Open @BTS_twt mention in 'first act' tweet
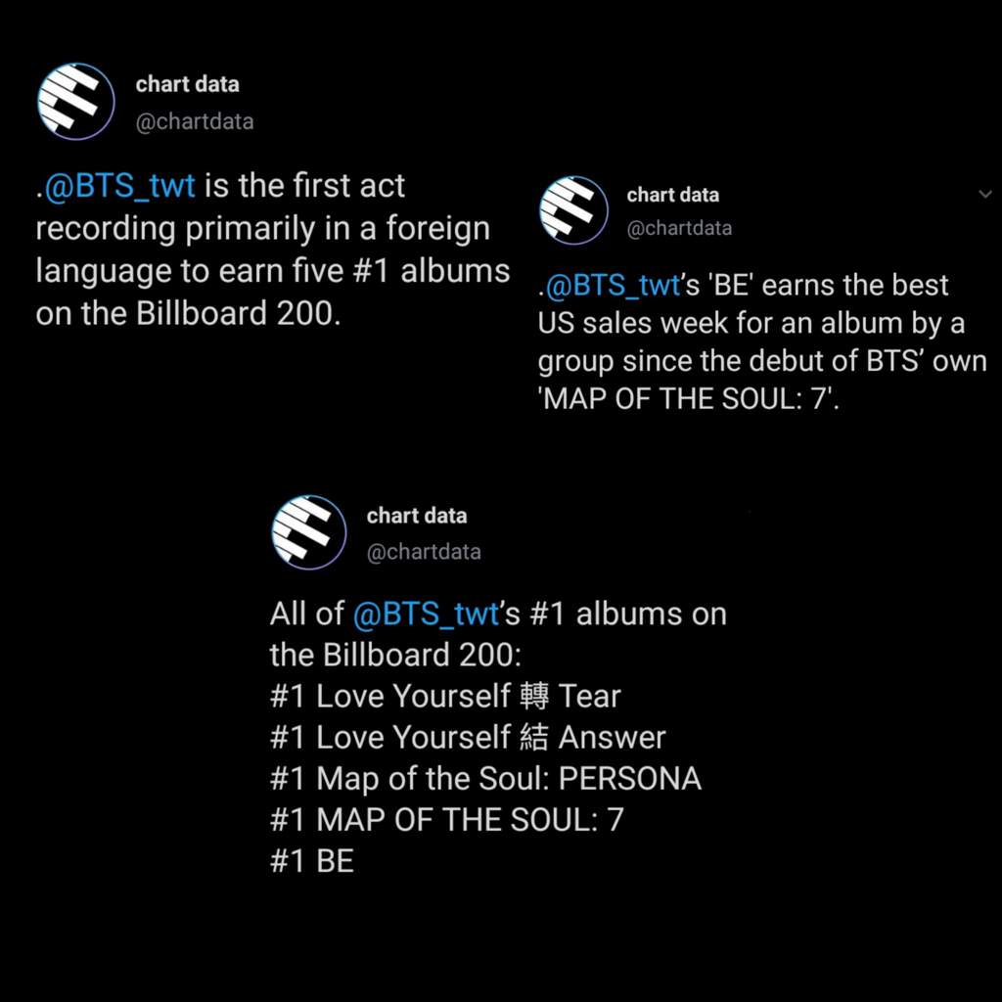 point(119,186)
